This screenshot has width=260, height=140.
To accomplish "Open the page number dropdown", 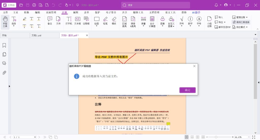I will [x=35, y=137].
